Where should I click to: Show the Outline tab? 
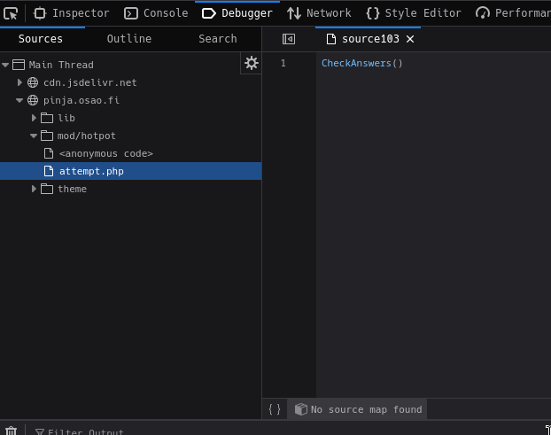129,39
